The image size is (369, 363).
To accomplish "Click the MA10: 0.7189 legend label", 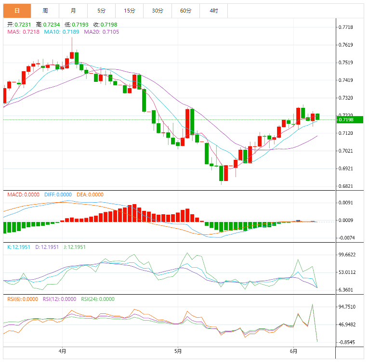I will [62, 32].
